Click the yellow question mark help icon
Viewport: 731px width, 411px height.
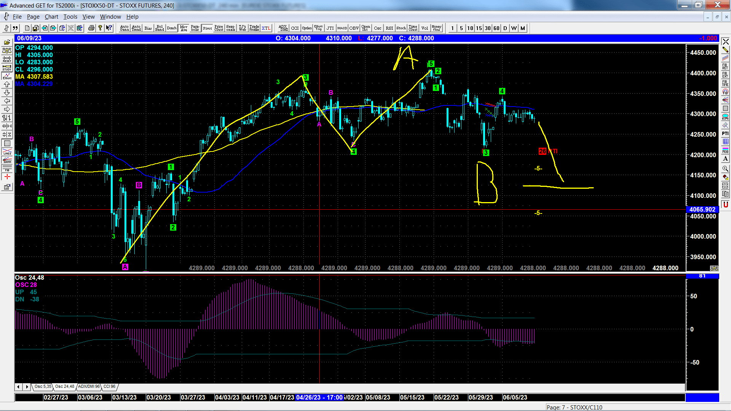pyautogui.click(x=100, y=28)
